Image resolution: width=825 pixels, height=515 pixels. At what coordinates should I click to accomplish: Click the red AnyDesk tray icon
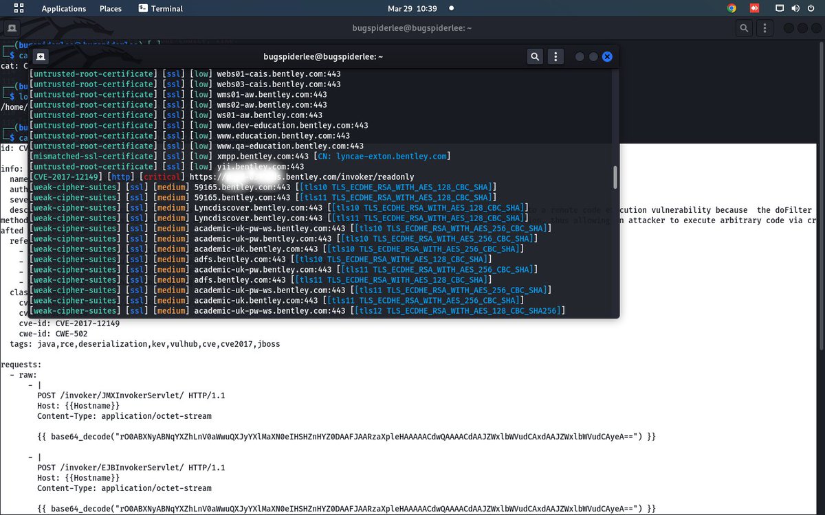point(753,8)
